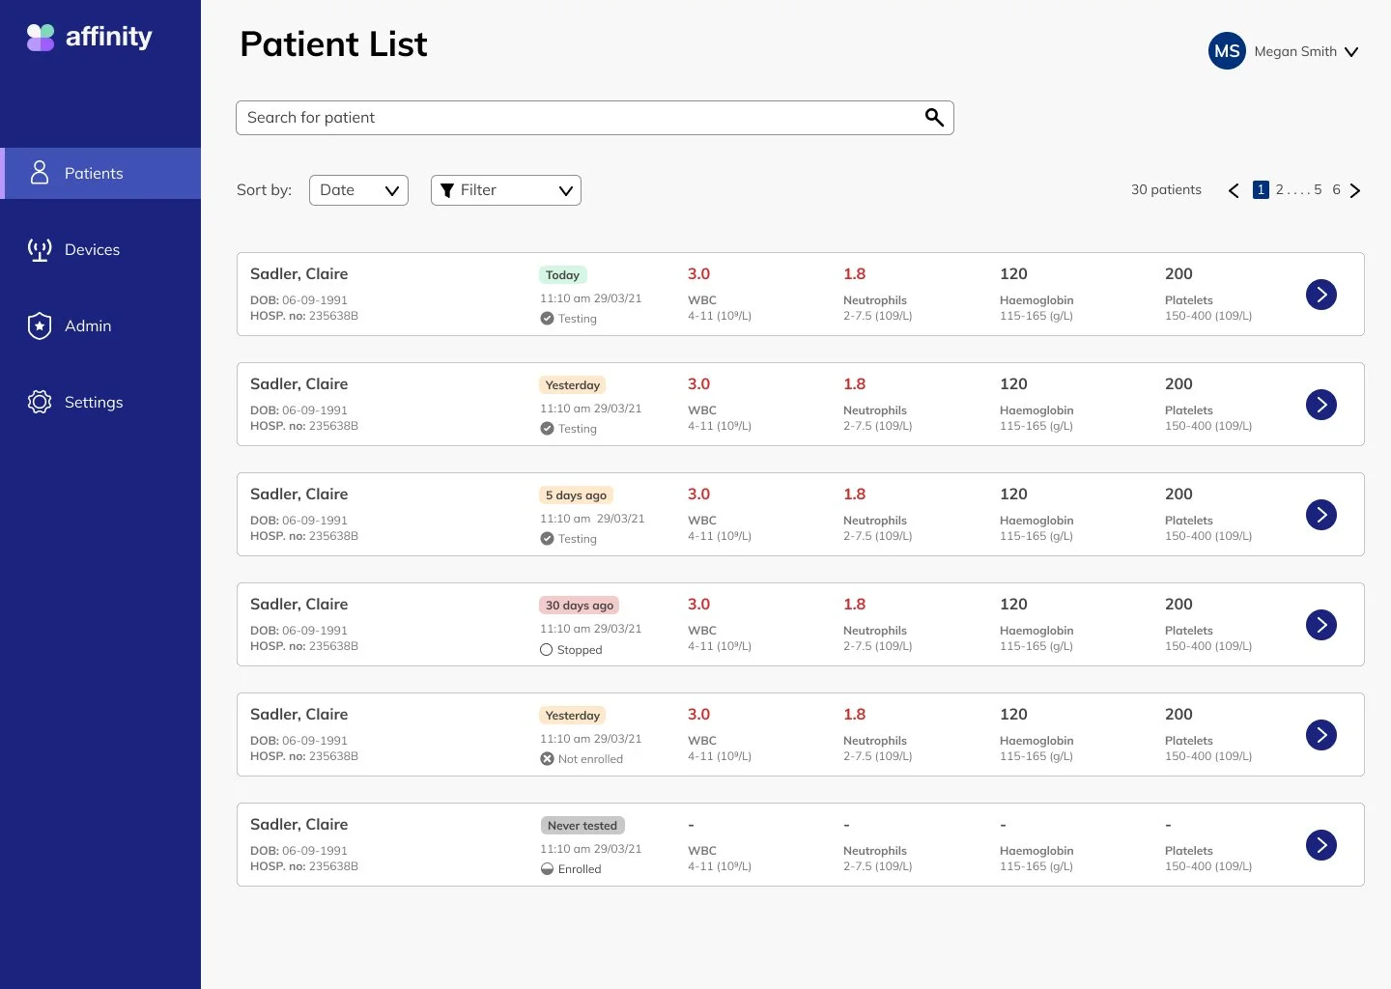
Task: Click the Stopped status circle icon
Action: pos(547,650)
